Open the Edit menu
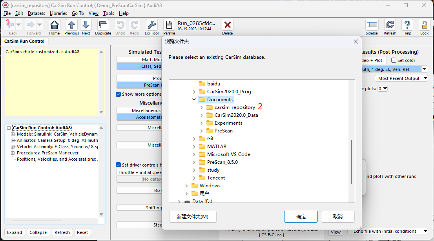Image resolution: width=434 pixels, height=241 pixels. pyautogui.click(x=19, y=13)
